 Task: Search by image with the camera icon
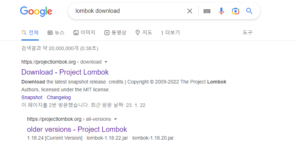pos(235,11)
